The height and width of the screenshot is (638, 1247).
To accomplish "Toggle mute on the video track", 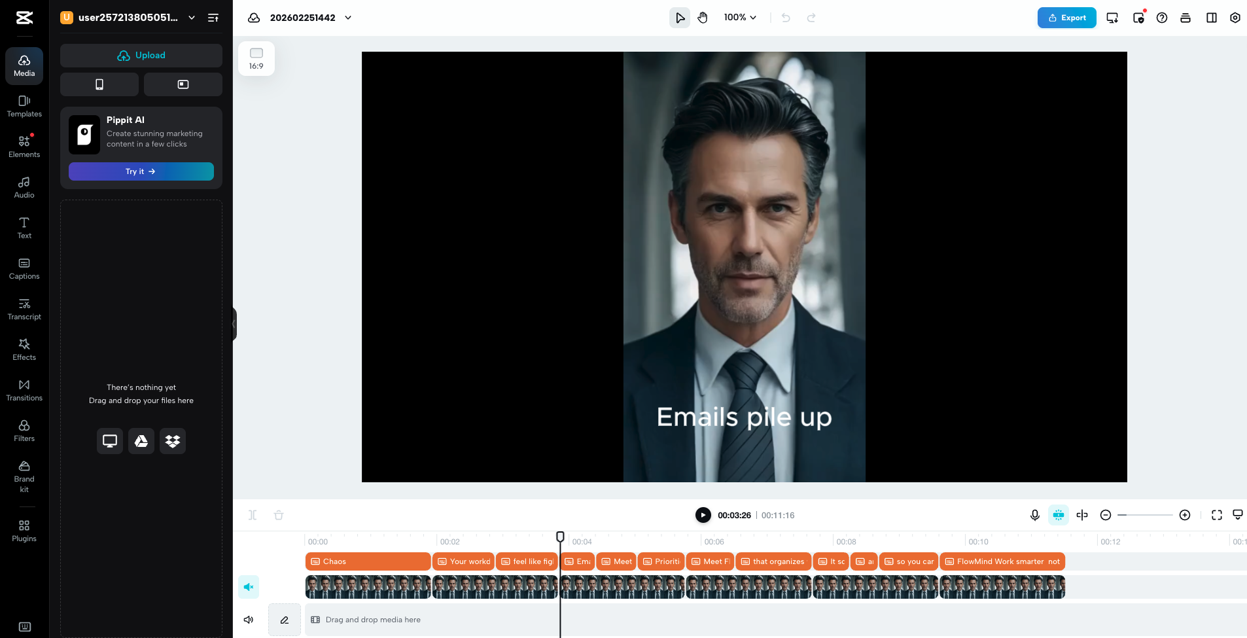I will pos(248,586).
